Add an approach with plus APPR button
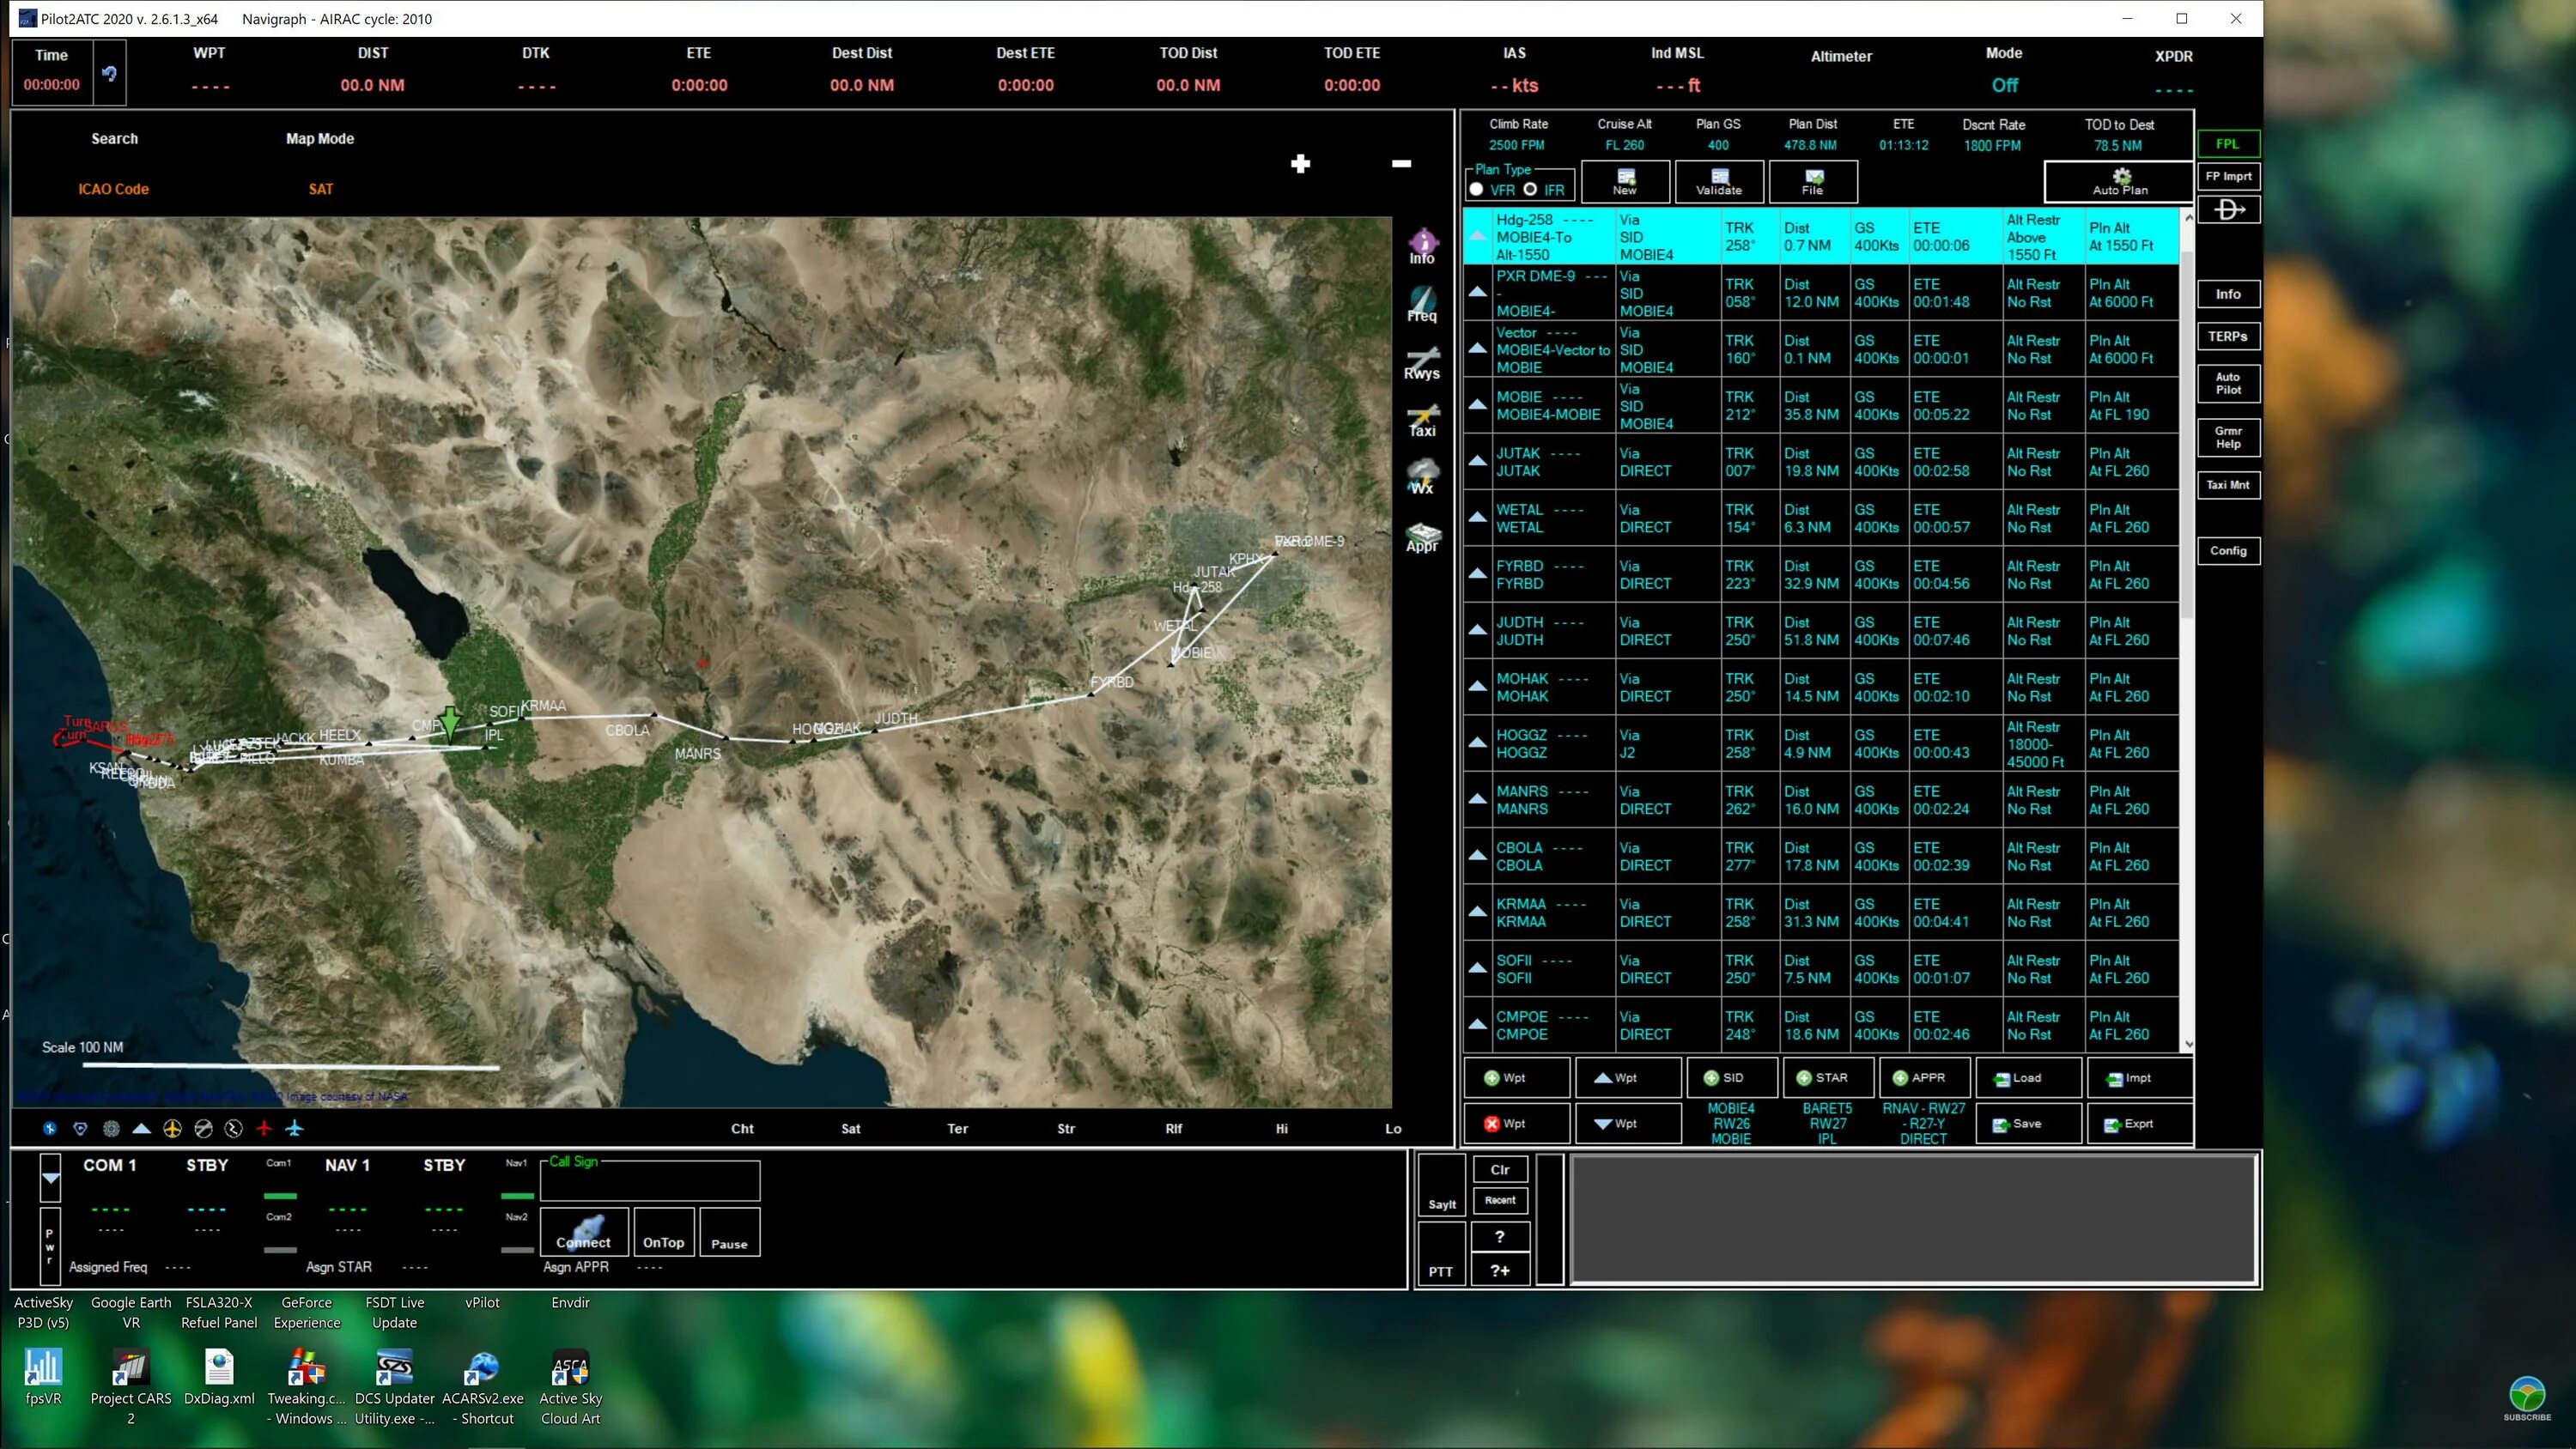2576x1449 pixels. [x=1925, y=1078]
